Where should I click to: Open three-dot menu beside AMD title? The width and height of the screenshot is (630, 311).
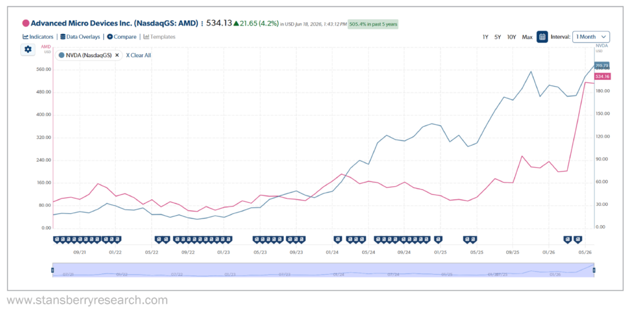202,24
